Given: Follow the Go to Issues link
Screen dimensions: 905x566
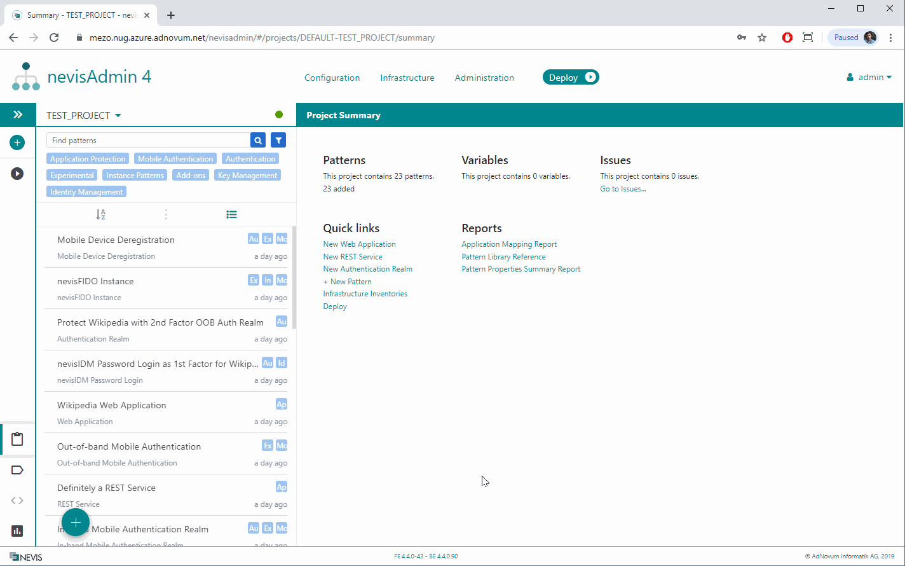Looking at the screenshot, I should coord(623,189).
